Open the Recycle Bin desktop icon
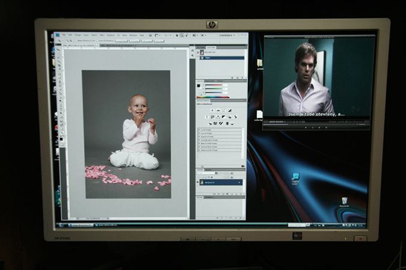Image resolution: width=406 pixels, height=270 pixels. click(344, 201)
